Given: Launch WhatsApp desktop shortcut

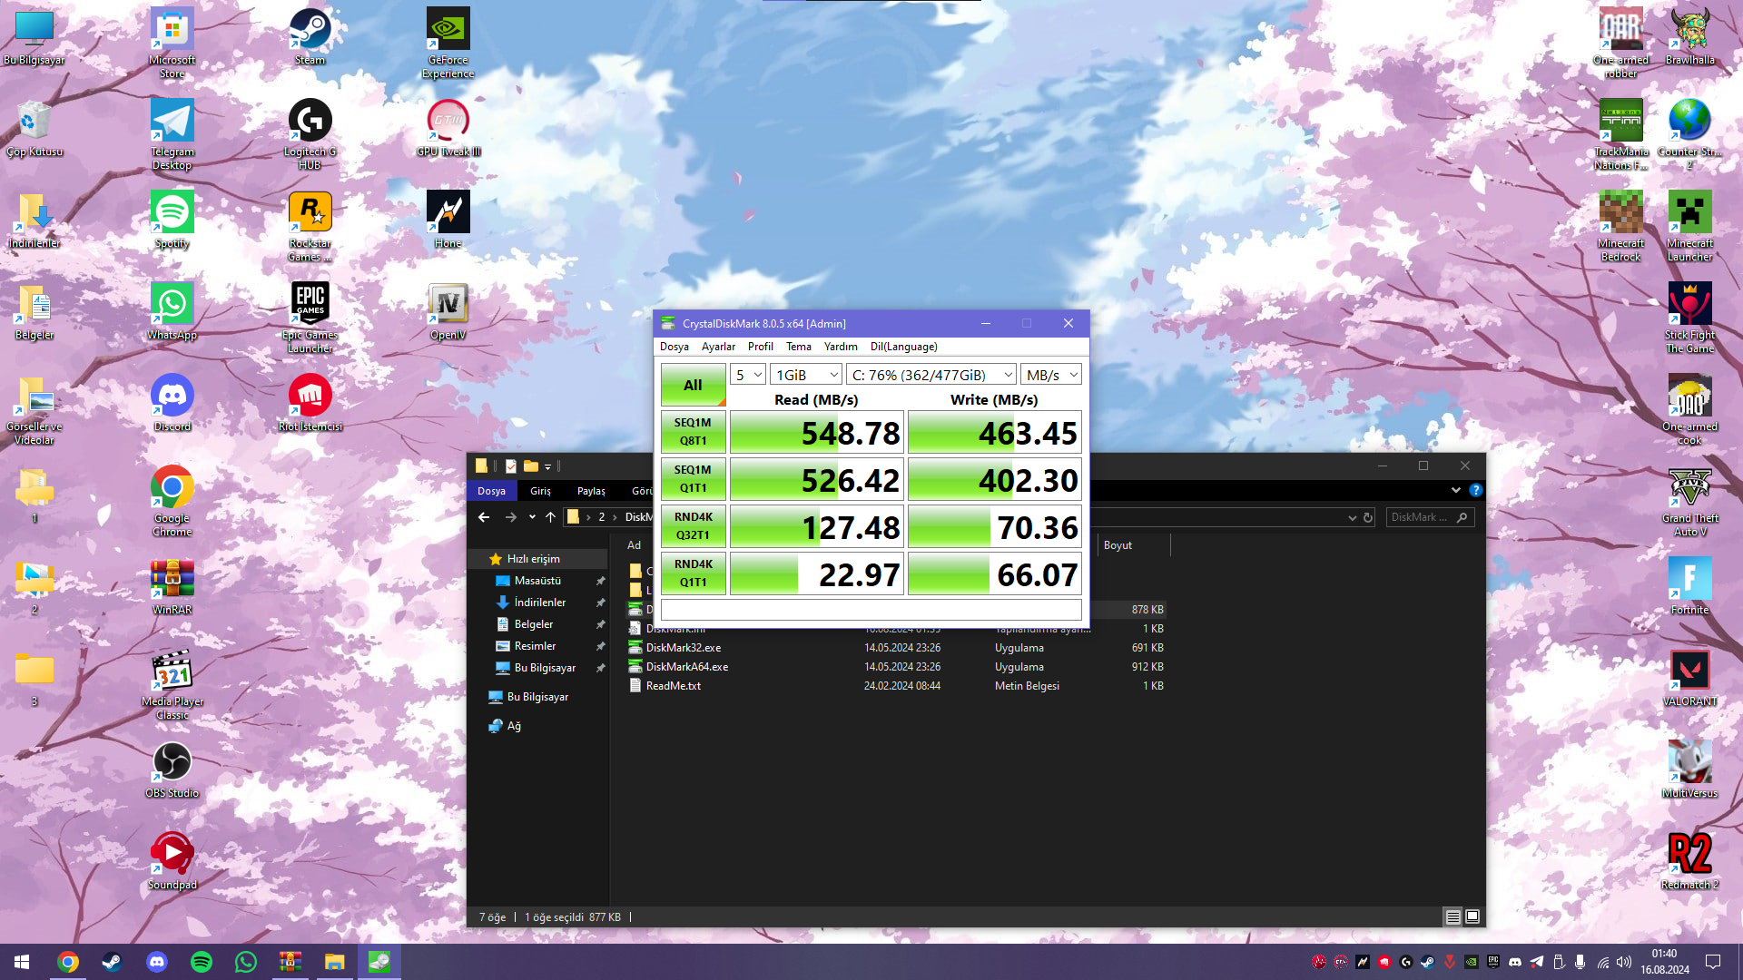Looking at the screenshot, I should 172,311.
